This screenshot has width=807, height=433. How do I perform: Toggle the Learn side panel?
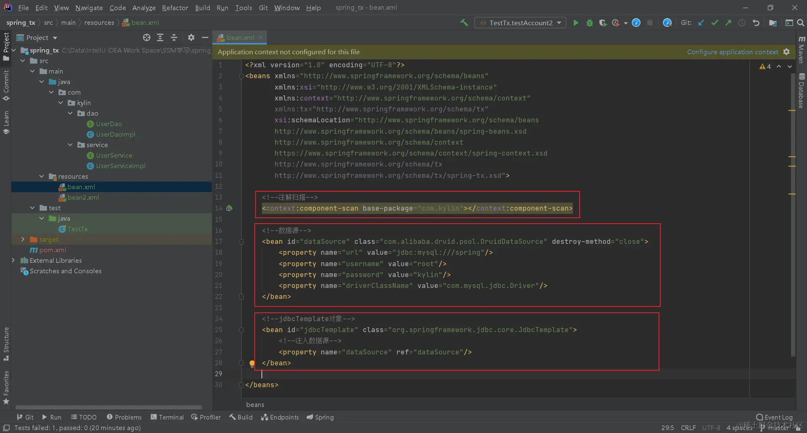(6, 122)
